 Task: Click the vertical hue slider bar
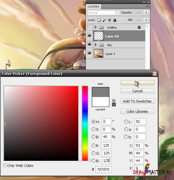(85, 123)
